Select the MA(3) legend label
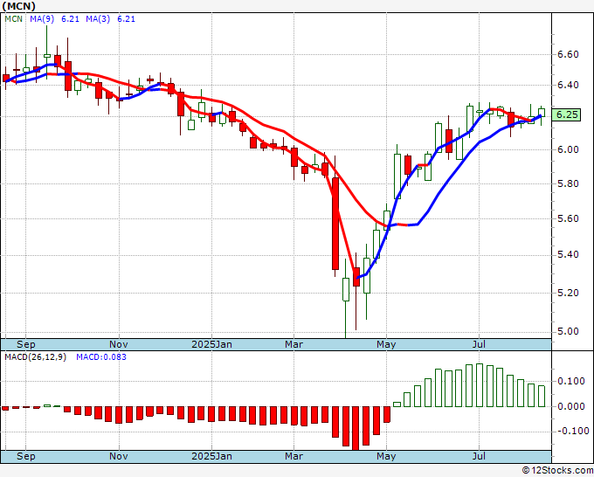 98,19
